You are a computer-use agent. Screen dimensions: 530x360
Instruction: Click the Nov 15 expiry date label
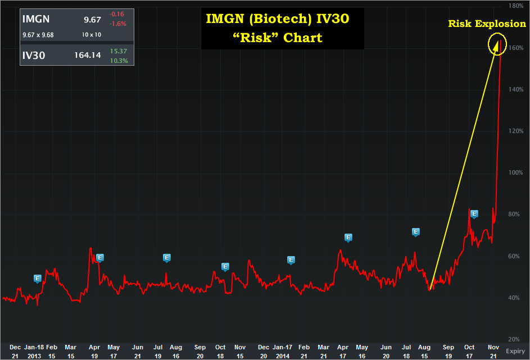[240, 352]
